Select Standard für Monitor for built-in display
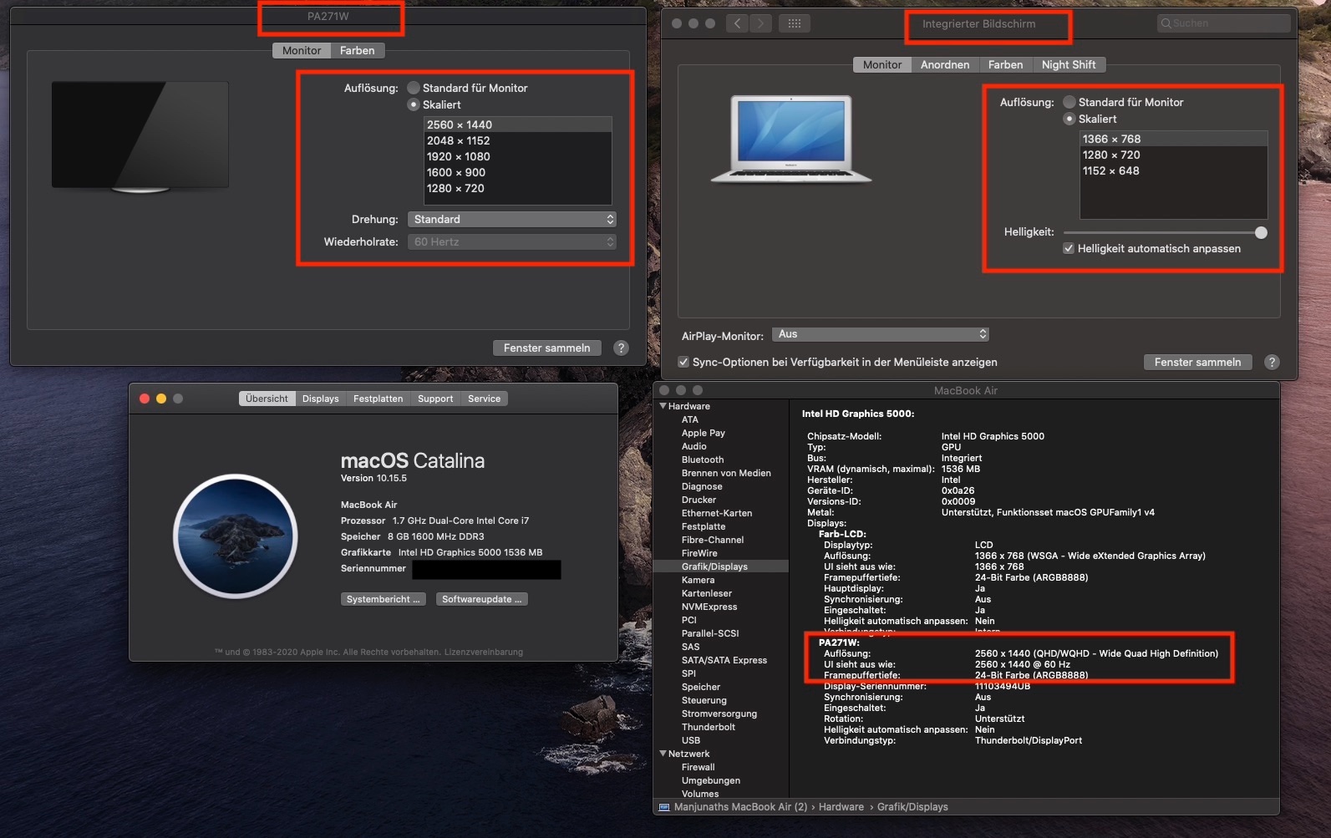Image resolution: width=1331 pixels, height=838 pixels. (x=1069, y=102)
